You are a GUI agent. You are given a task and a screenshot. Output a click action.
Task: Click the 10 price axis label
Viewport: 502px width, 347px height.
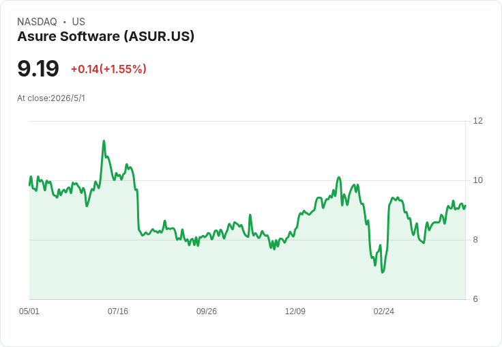coord(478,180)
